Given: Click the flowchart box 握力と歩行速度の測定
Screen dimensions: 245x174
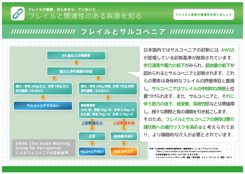Looking at the screenshot, I should tap(76, 71).
